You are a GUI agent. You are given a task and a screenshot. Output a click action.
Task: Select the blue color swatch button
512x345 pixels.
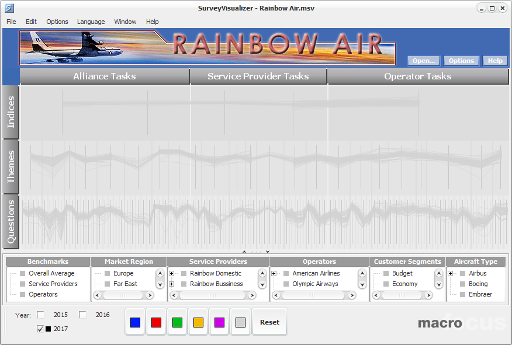click(136, 322)
